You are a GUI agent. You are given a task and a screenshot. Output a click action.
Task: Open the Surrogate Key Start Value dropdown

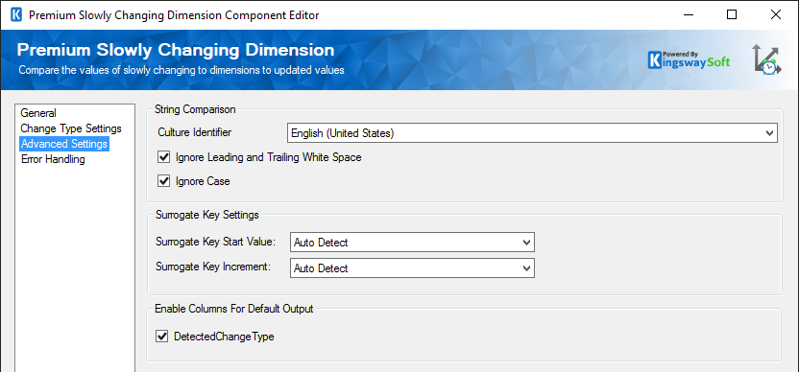[412, 243]
